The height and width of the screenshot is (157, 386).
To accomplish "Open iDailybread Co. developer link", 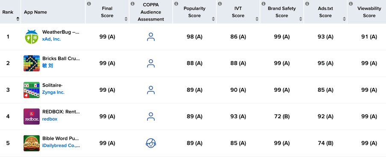I will tap(61, 145).
